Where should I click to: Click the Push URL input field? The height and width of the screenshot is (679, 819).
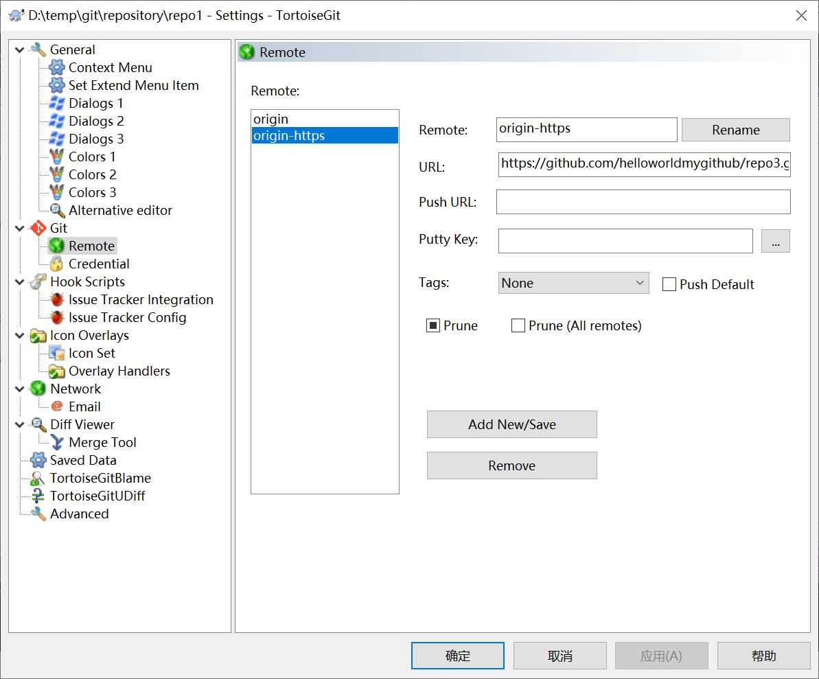pyautogui.click(x=643, y=202)
